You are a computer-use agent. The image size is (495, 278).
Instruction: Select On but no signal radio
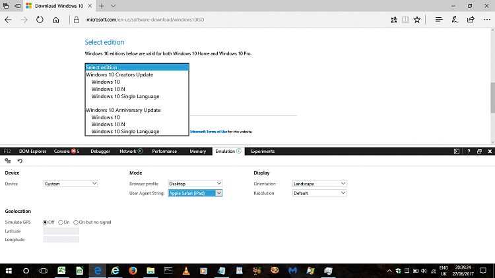[76, 223]
